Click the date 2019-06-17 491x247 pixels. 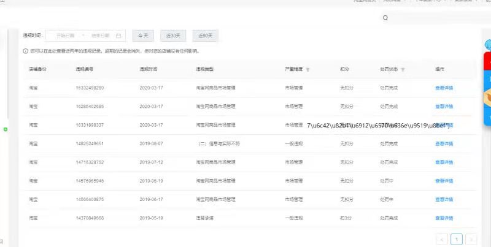coord(151,199)
